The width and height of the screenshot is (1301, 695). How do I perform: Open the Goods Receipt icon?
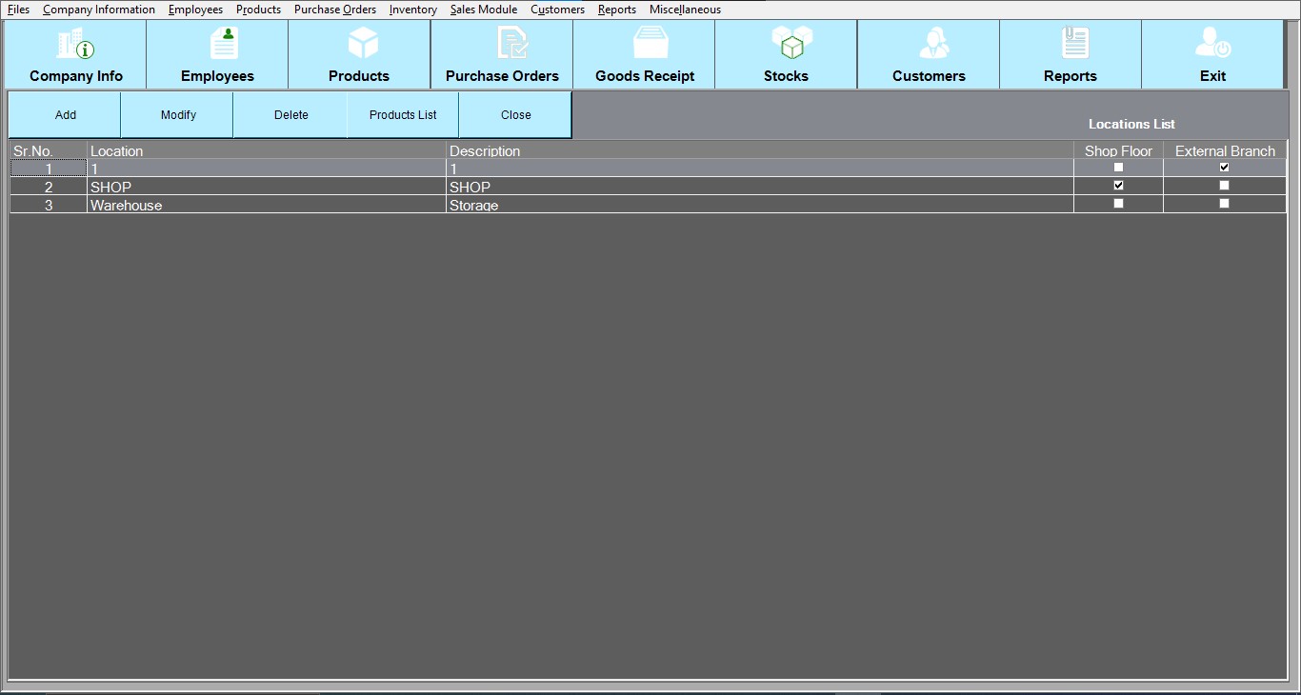[x=651, y=44]
